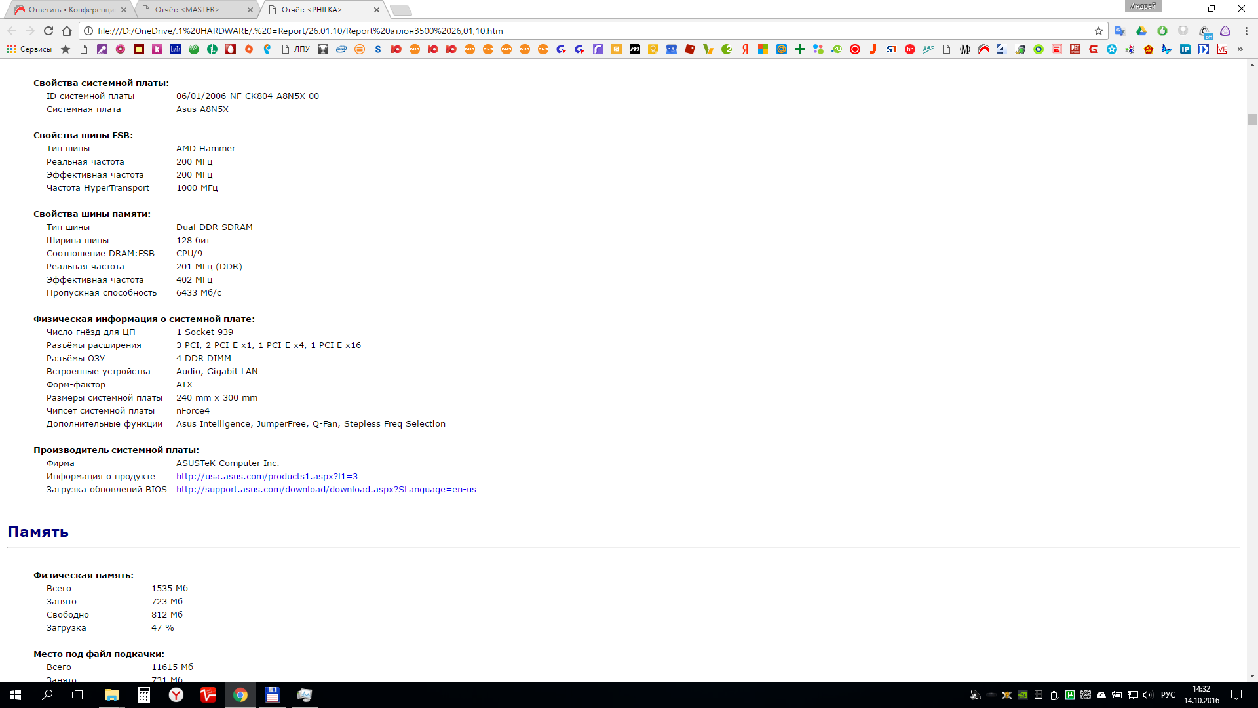The image size is (1258, 708).
Task: Click the Google Translate extension icon
Action: tap(1120, 31)
